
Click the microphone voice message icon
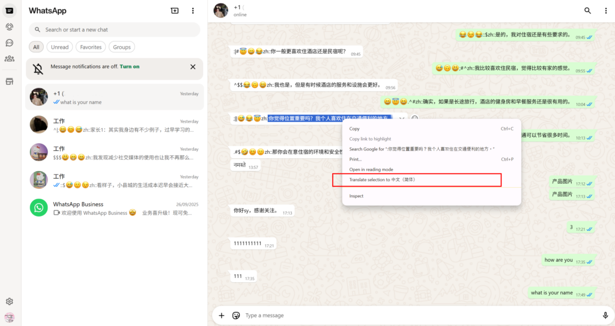click(605, 315)
